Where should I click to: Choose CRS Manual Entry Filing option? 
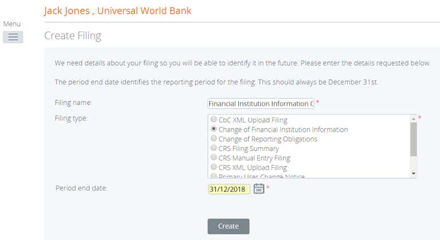point(214,158)
